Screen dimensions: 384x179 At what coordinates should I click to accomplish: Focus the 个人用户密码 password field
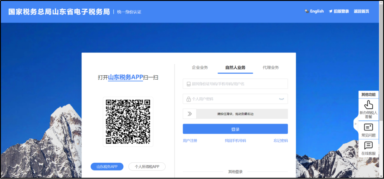tap(235, 99)
